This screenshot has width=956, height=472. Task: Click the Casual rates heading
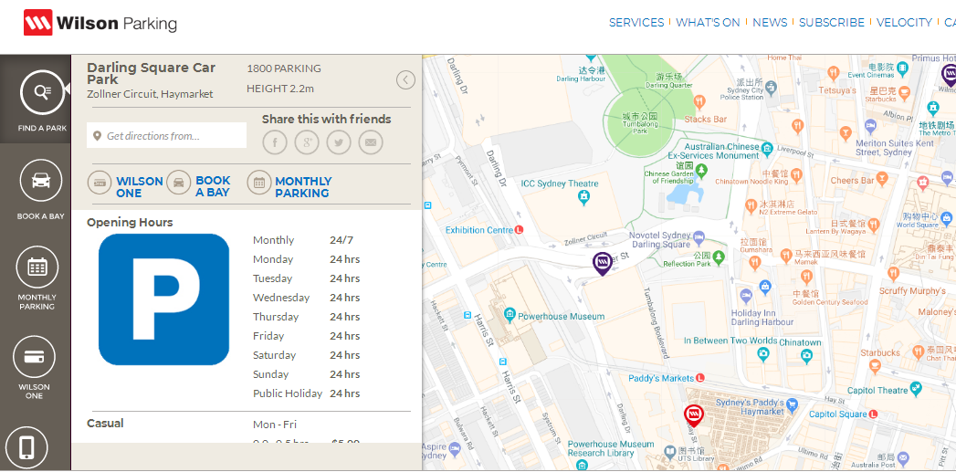[x=105, y=424]
